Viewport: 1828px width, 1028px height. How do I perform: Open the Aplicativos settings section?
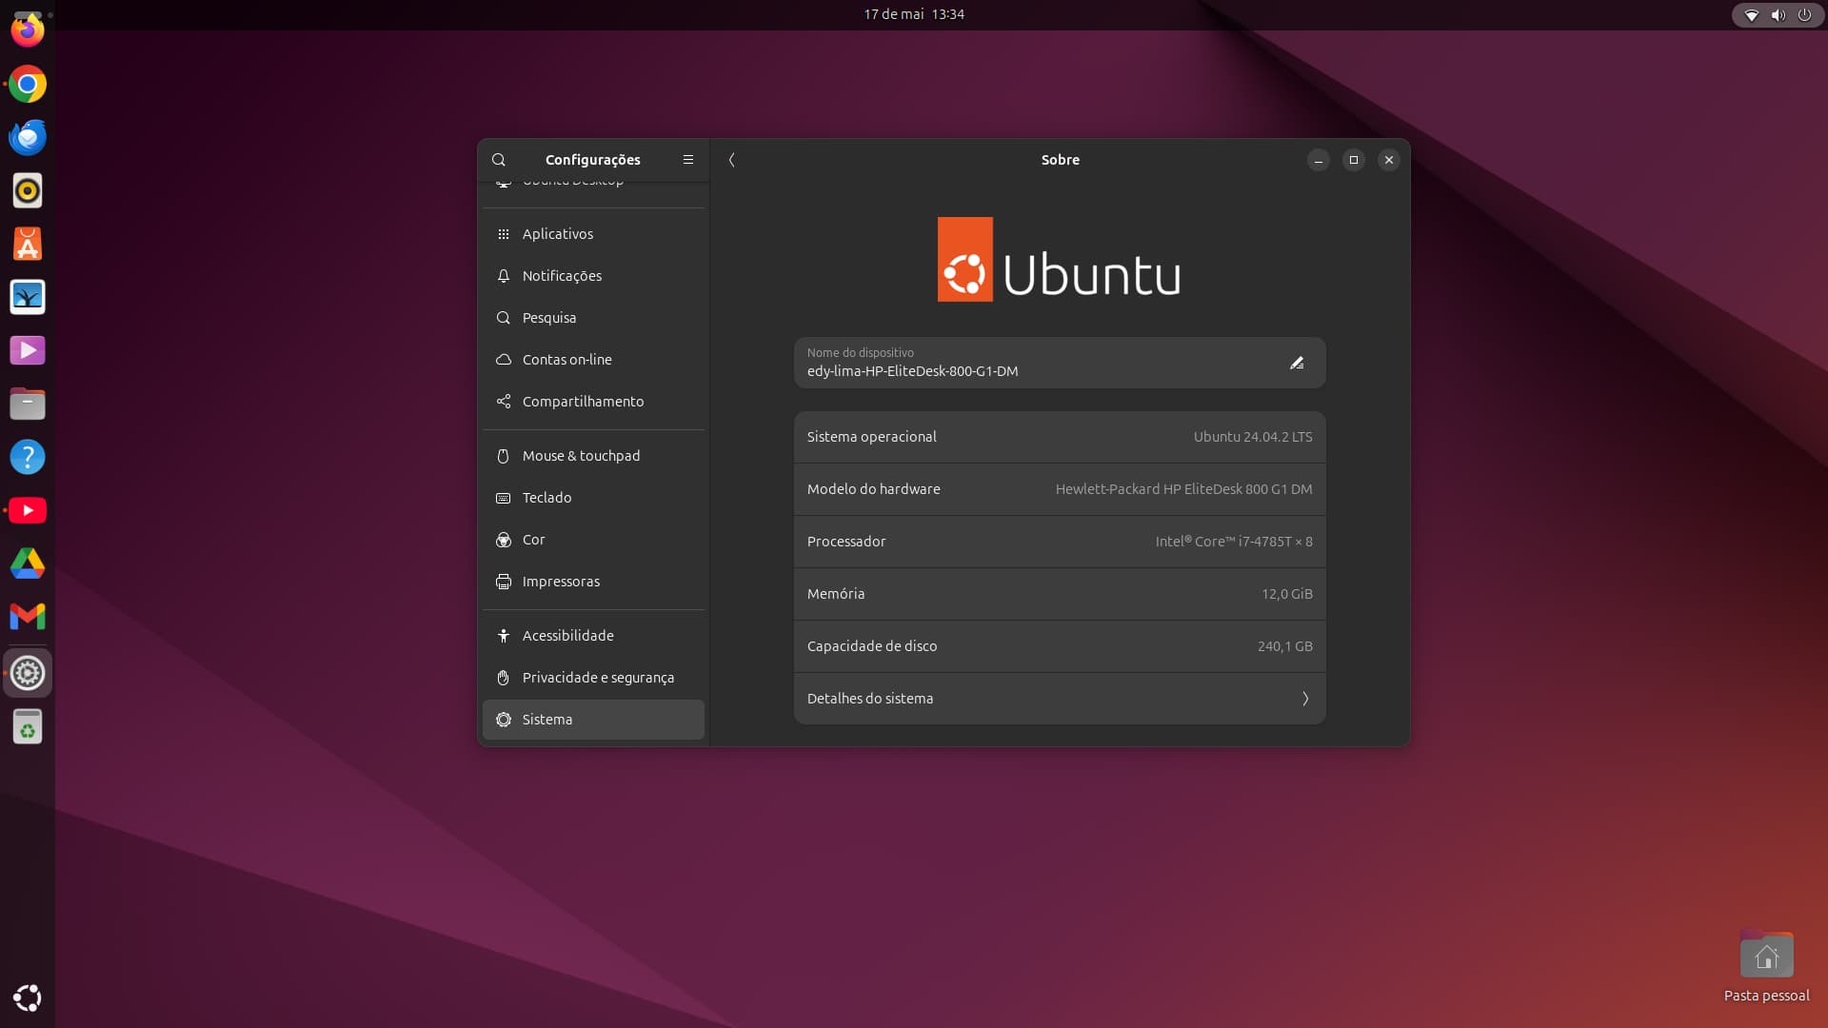(593, 234)
